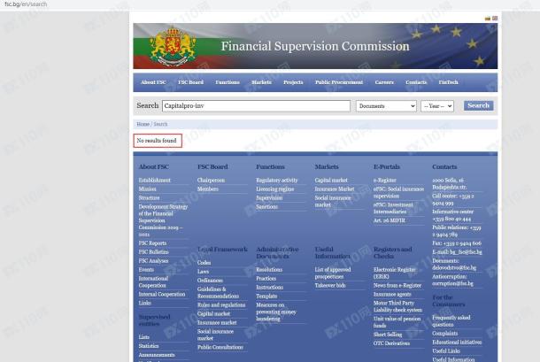Open Codes link under Legal Framework
Viewport: 540px width, 362px height.
coord(204,263)
